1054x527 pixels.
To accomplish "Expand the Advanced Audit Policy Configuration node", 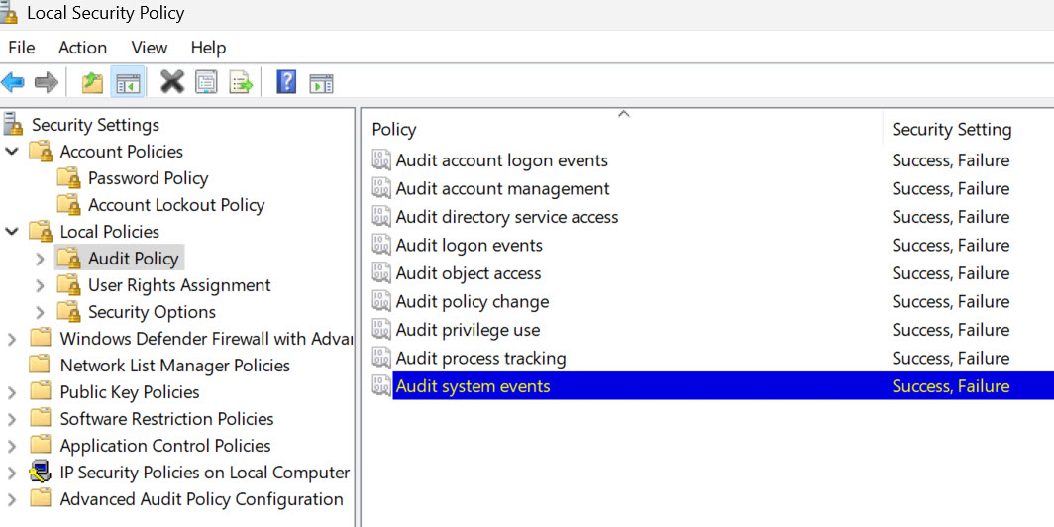I will click(x=12, y=500).
